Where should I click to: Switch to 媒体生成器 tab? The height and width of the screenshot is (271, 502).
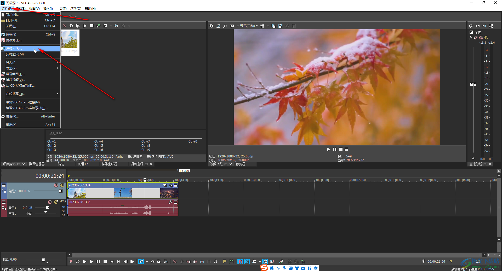109,164
